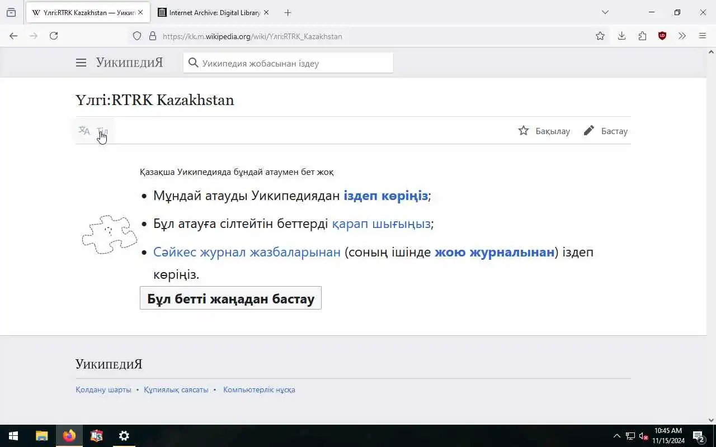
Task: Close the Internet Archive tab
Action: (x=266, y=12)
